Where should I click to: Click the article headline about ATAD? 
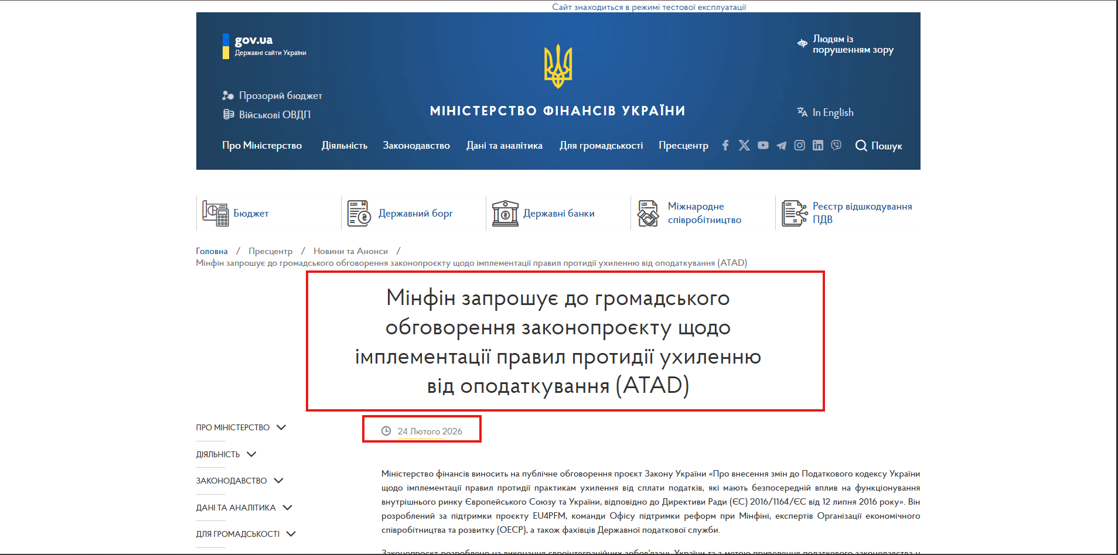coord(558,342)
